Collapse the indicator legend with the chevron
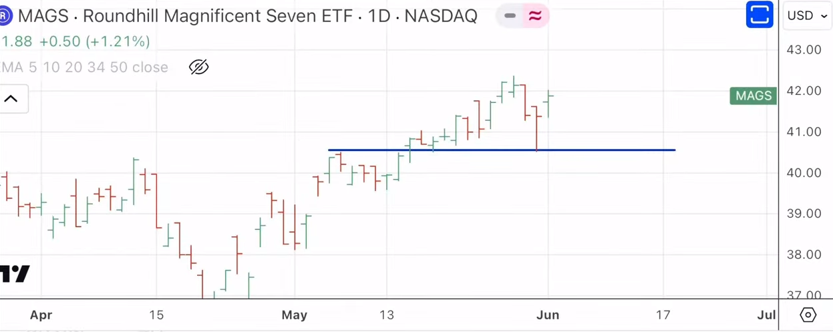Screen dimensions: 833x332 click(x=11, y=99)
